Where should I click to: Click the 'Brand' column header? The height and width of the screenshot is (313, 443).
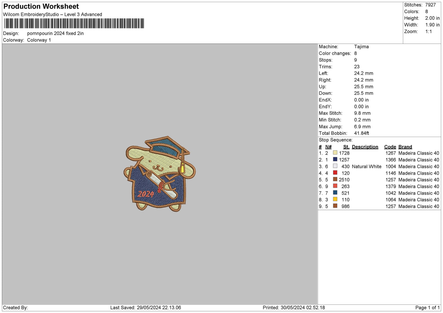click(x=405, y=147)
